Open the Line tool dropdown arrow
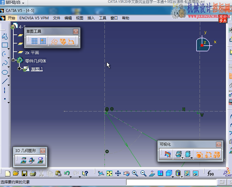This screenshot has height=187, width=232. pos(8,85)
